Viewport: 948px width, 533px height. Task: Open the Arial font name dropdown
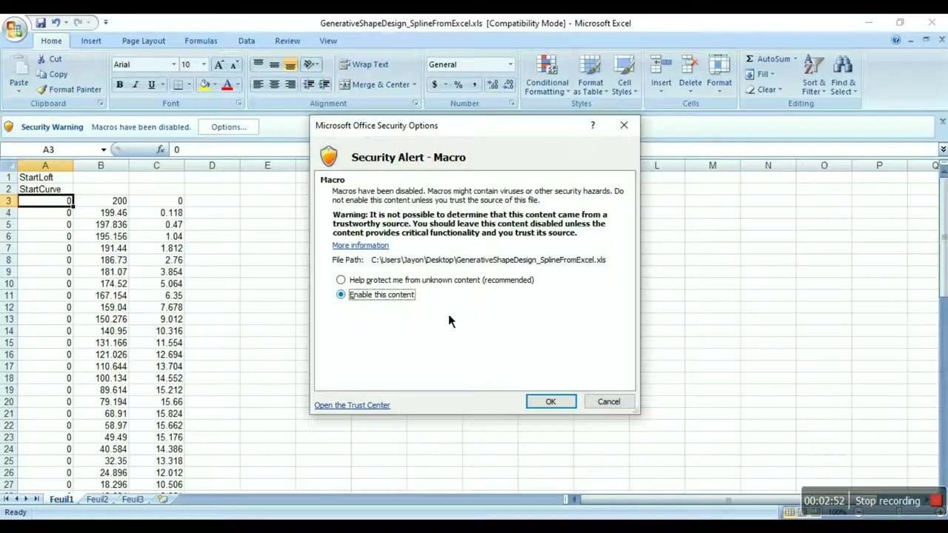174,64
